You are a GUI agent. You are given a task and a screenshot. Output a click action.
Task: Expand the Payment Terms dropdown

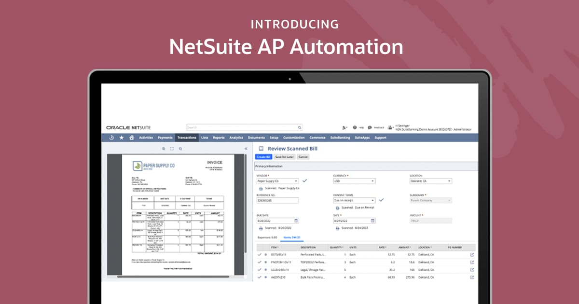click(x=372, y=200)
